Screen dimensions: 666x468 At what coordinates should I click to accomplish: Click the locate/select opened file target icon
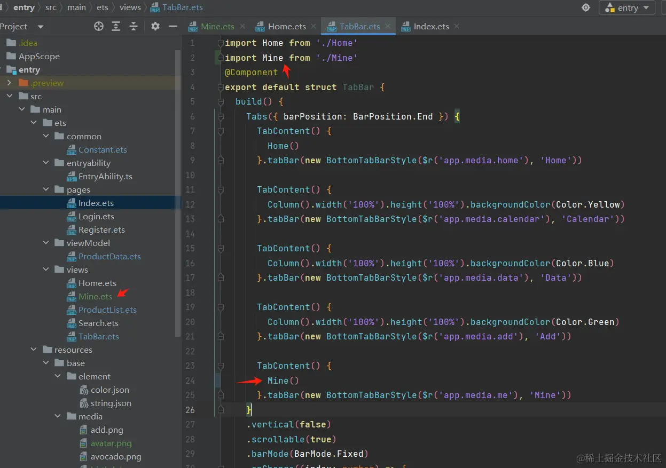(99, 26)
